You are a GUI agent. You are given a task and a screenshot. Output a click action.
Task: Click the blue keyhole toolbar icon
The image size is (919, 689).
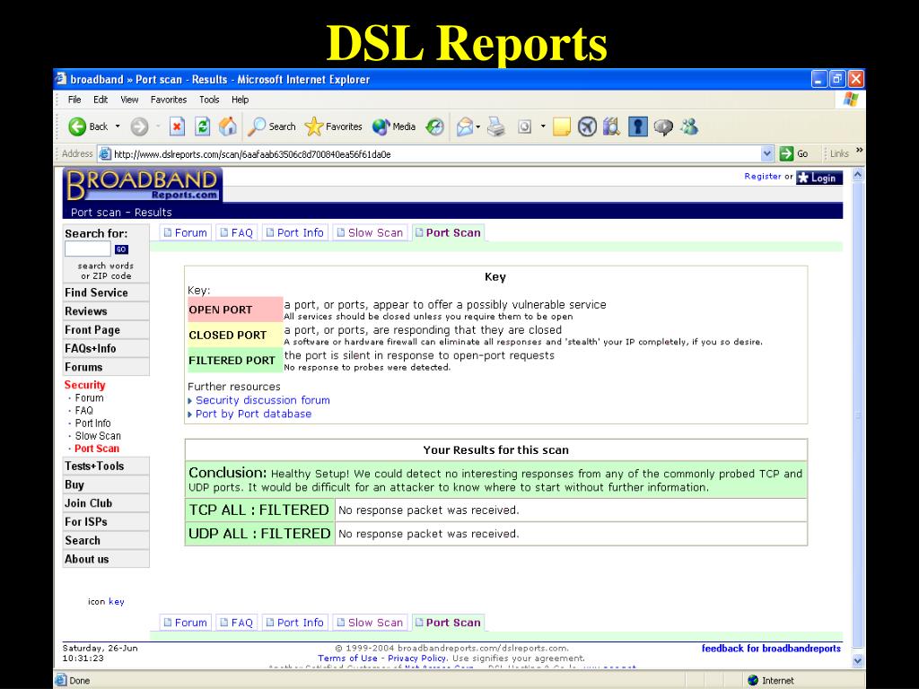coord(638,126)
